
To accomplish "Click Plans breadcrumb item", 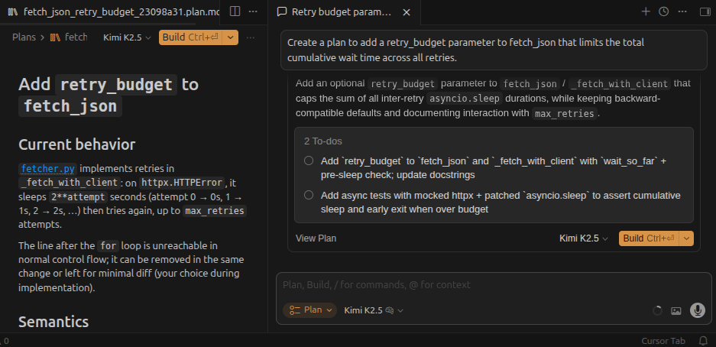I will point(24,37).
